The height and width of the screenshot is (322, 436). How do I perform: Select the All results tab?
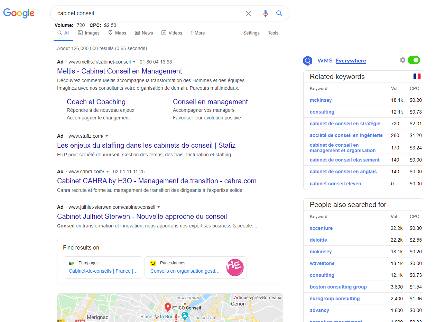click(64, 33)
